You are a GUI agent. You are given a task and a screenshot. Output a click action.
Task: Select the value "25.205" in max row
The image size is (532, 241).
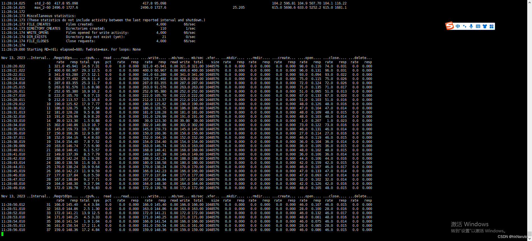239,8
